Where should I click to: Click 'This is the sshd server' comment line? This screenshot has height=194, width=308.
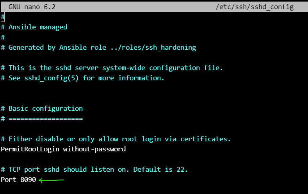tap(112, 68)
